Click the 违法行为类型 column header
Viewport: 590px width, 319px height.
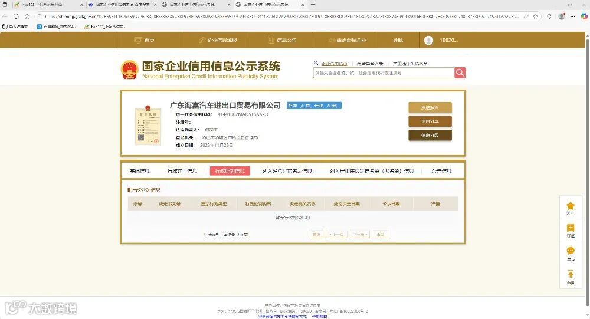214,204
